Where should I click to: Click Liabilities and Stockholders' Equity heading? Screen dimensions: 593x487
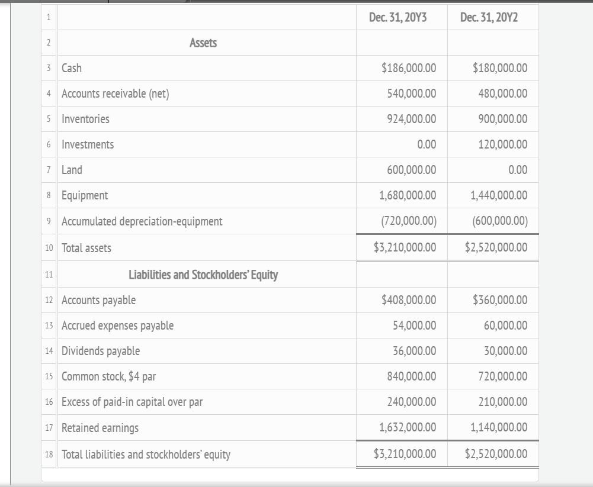coord(203,275)
